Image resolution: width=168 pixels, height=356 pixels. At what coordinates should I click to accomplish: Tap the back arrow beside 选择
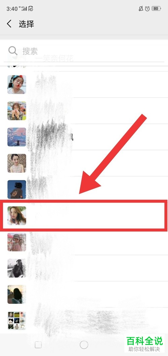pos(9,24)
